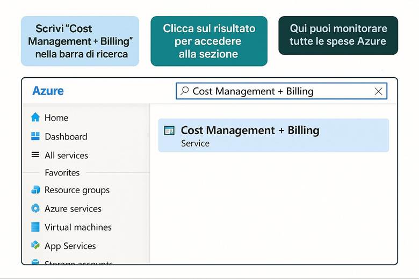This screenshot has width=419, height=279.
Task: Open App Services from the sidebar
Action: tap(70, 246)
